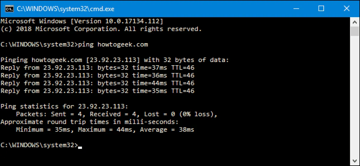
Task: Minimize the Command Prompt window
Action: click(295, 9)
